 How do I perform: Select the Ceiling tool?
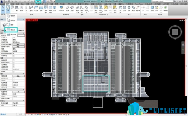[x=36, y=9]
